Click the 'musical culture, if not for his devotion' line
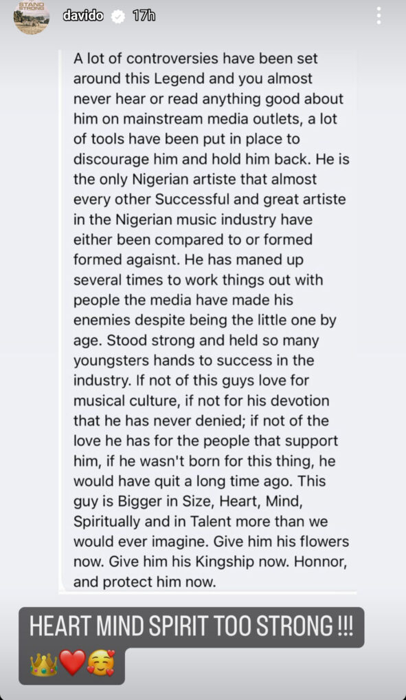406x700 pixels. 201,401
